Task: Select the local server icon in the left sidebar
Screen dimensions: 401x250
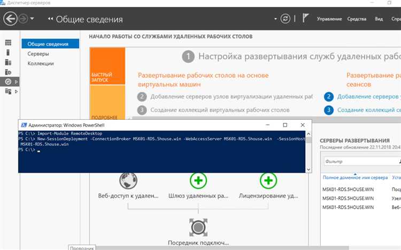Action: click(8, 52)
